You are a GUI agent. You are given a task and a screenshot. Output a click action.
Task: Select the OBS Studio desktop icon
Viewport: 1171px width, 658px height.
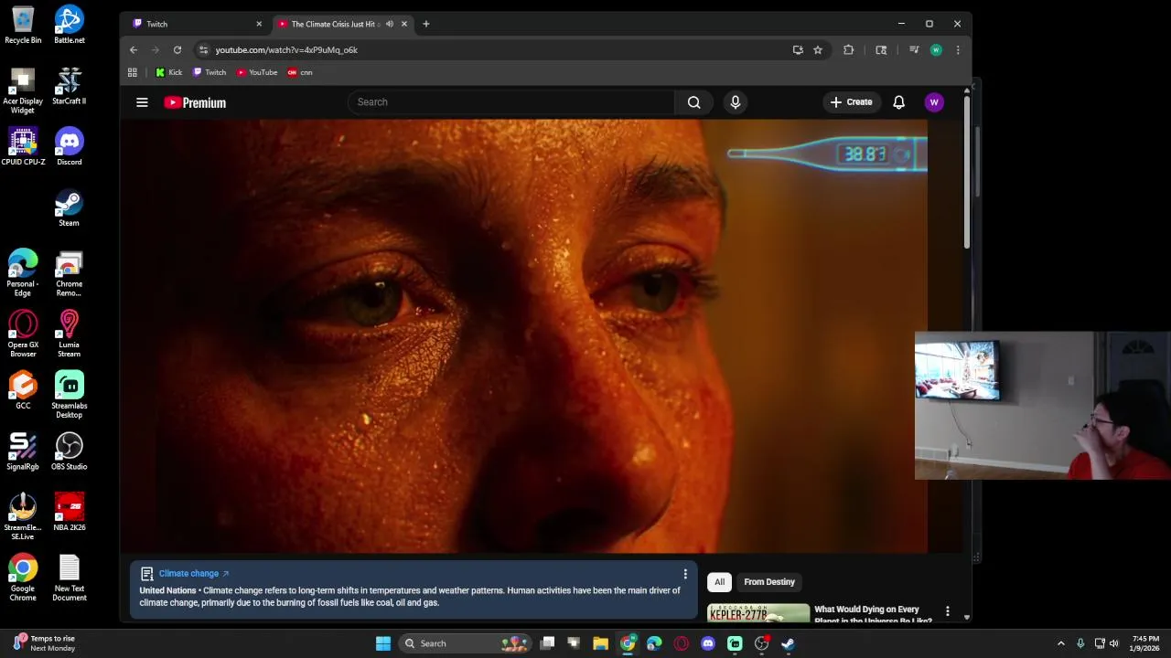[70, 452]
